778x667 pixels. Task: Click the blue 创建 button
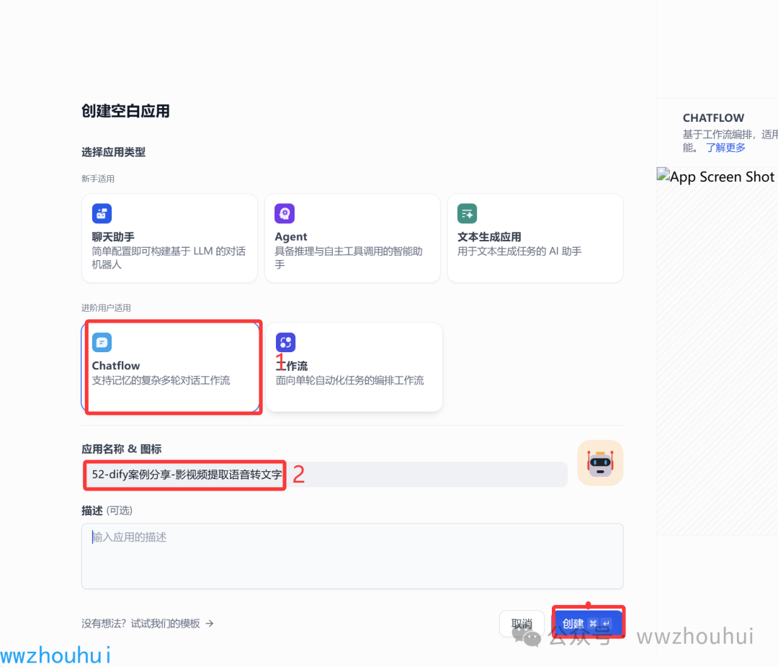tap(588, 623)
